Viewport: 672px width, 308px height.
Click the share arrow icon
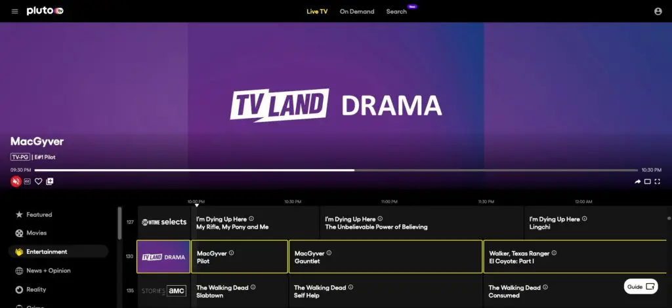[638, 182]
